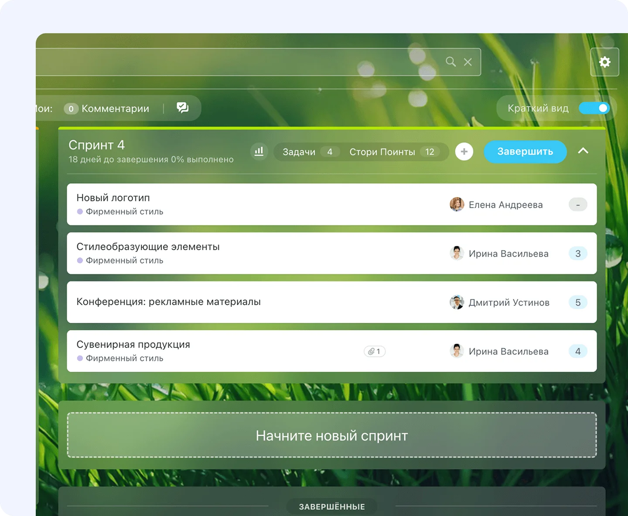Click the comments chat bubble icon

pos(183,108)
